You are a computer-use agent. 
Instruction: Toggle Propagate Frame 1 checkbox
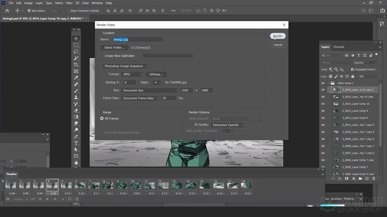[352, 70]
